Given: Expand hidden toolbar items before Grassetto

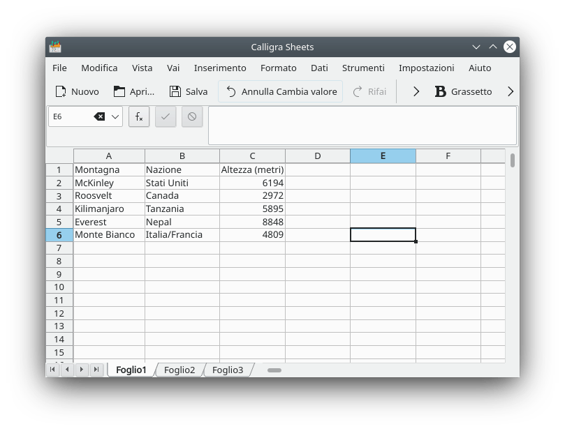Looking at the screenshot, I should [x=416, y=91].
